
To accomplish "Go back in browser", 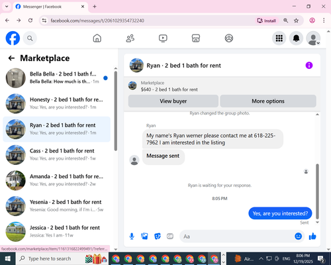I will [7, 21].
